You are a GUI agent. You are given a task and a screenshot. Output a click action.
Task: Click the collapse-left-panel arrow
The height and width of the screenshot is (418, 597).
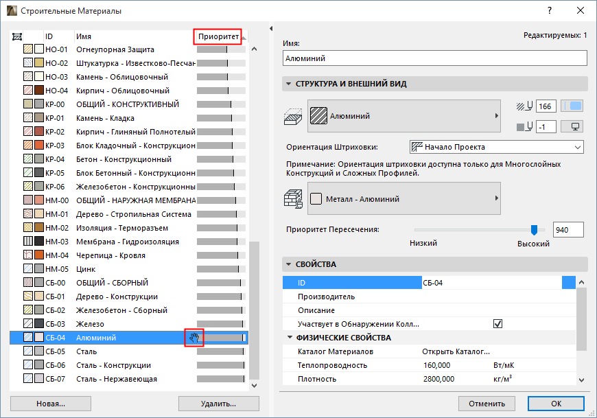coord(271,29)
